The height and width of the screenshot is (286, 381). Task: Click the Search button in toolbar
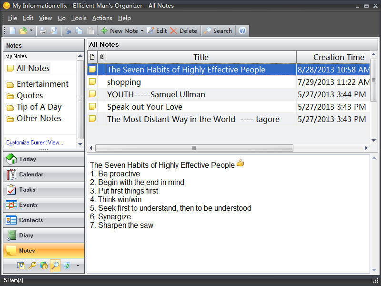[218, 31]
